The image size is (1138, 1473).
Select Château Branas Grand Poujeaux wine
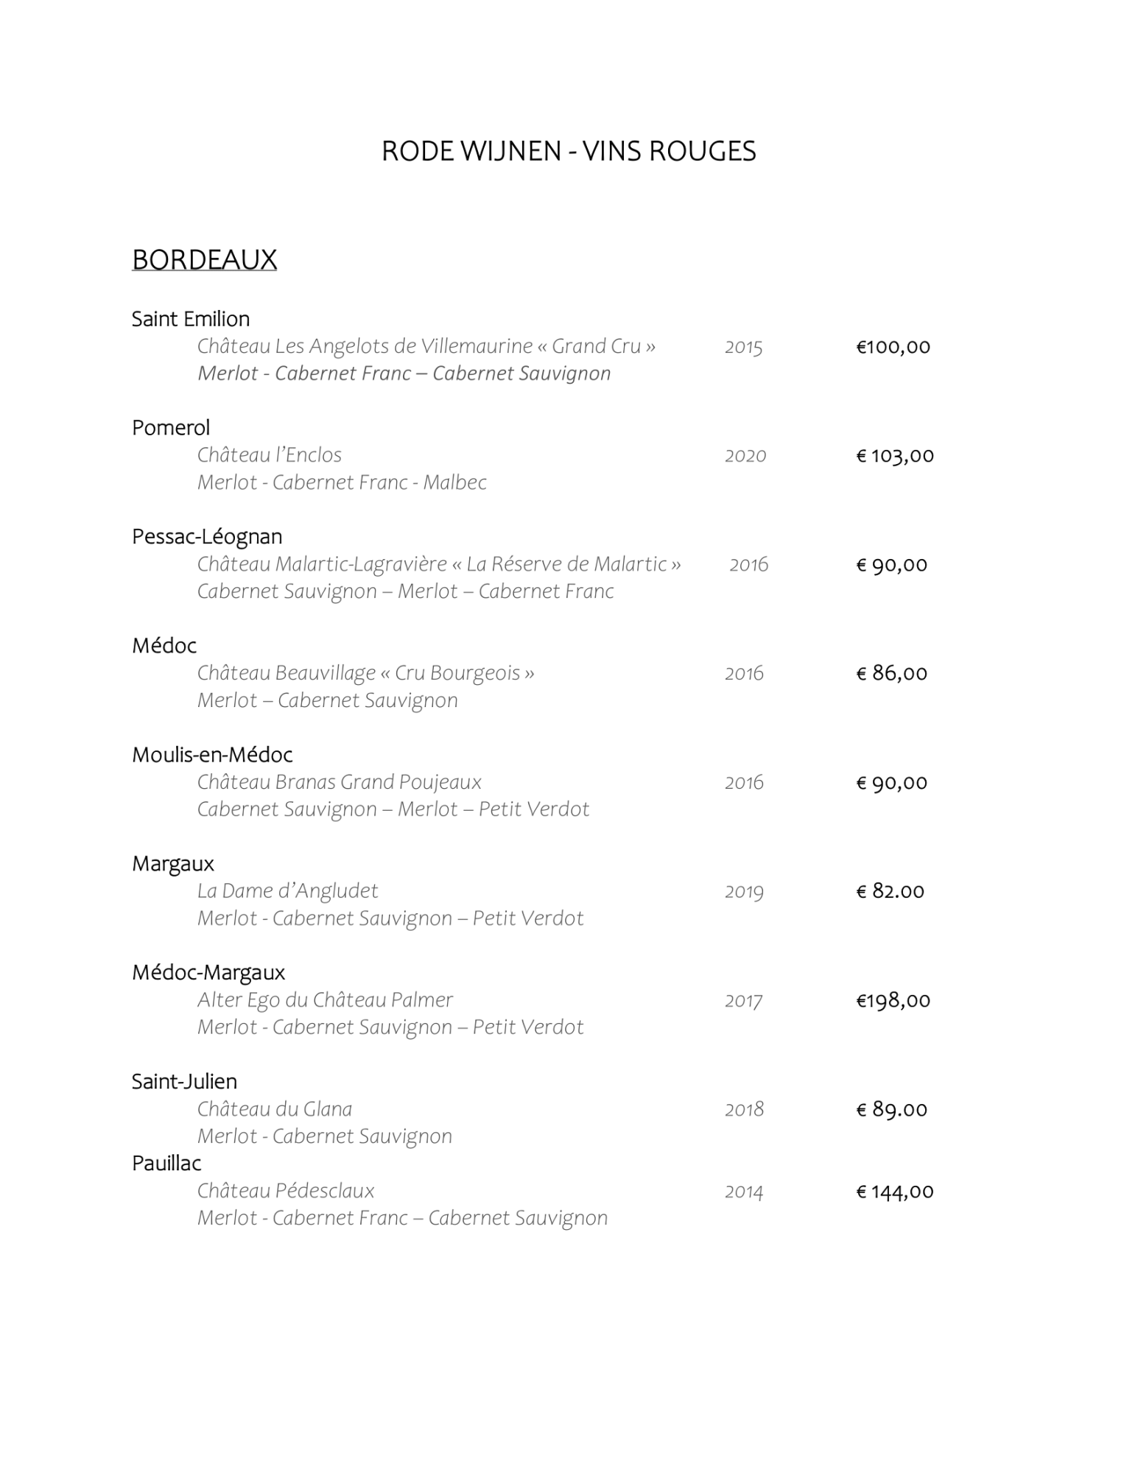[340, 782]
